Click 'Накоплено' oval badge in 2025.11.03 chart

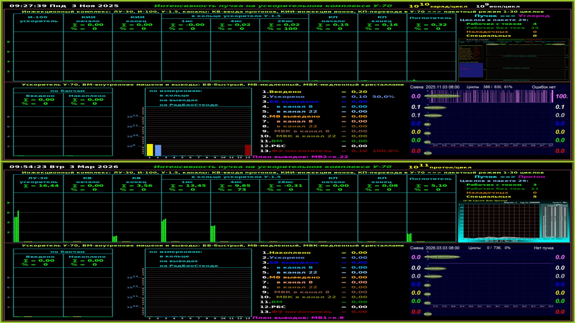435,108
